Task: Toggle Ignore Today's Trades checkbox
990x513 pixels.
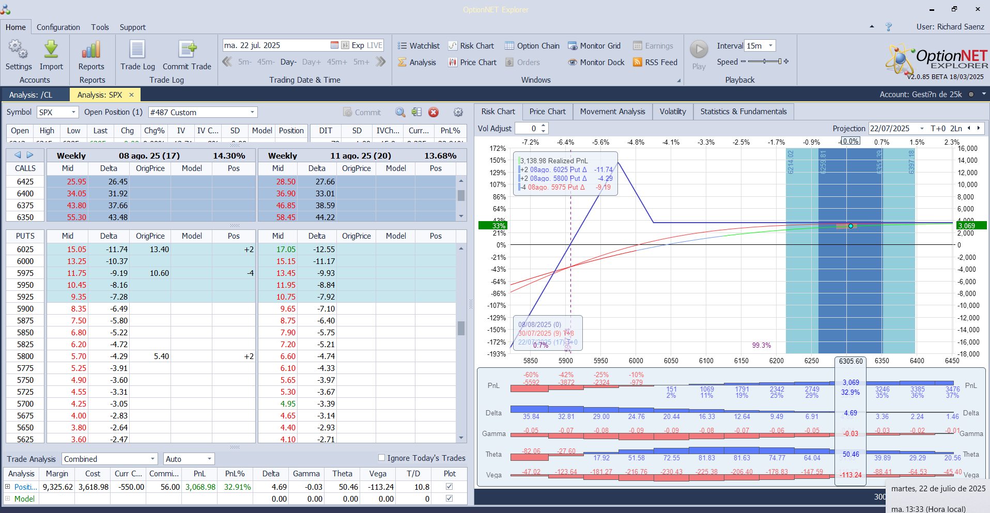Action: click(381, 458)
